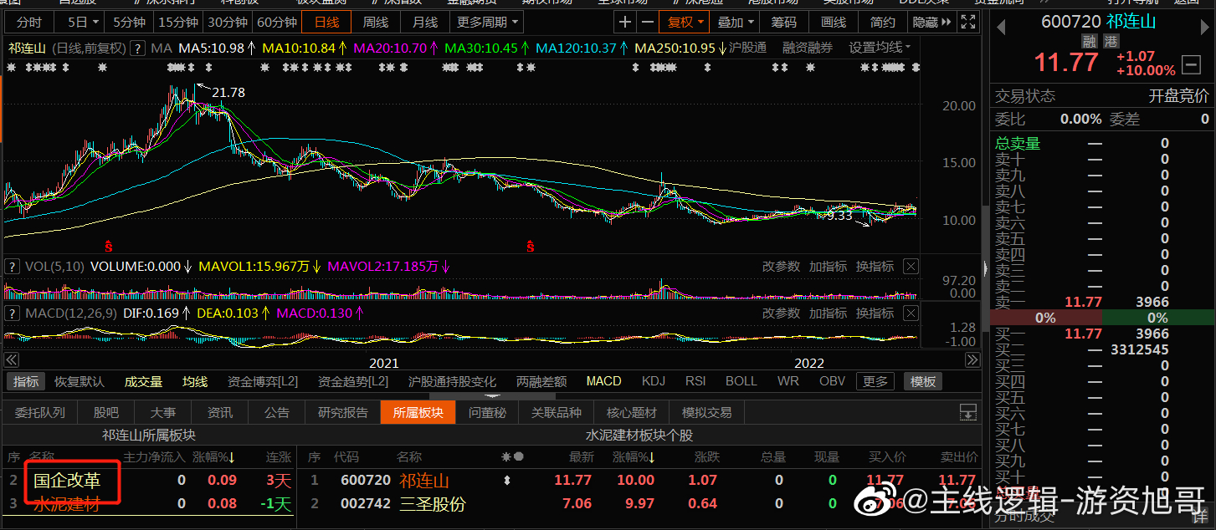1216x530 pixels.
Task: Sort left table by 涨幅% header
Action: (x=214, y=457)
